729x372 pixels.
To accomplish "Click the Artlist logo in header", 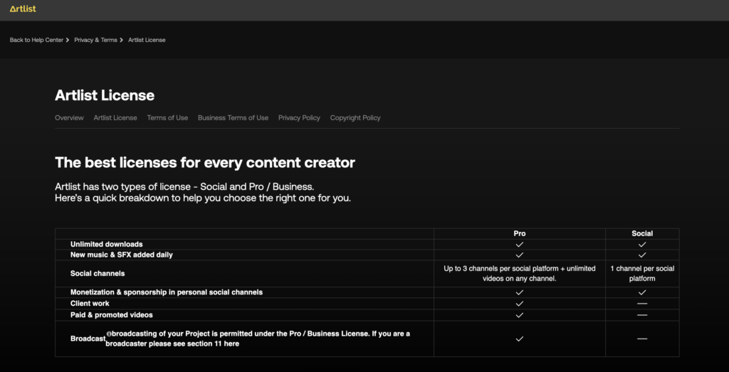I will 23,9.
